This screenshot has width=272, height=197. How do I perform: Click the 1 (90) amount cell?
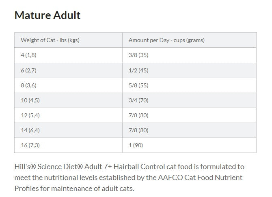coord(189,145)
